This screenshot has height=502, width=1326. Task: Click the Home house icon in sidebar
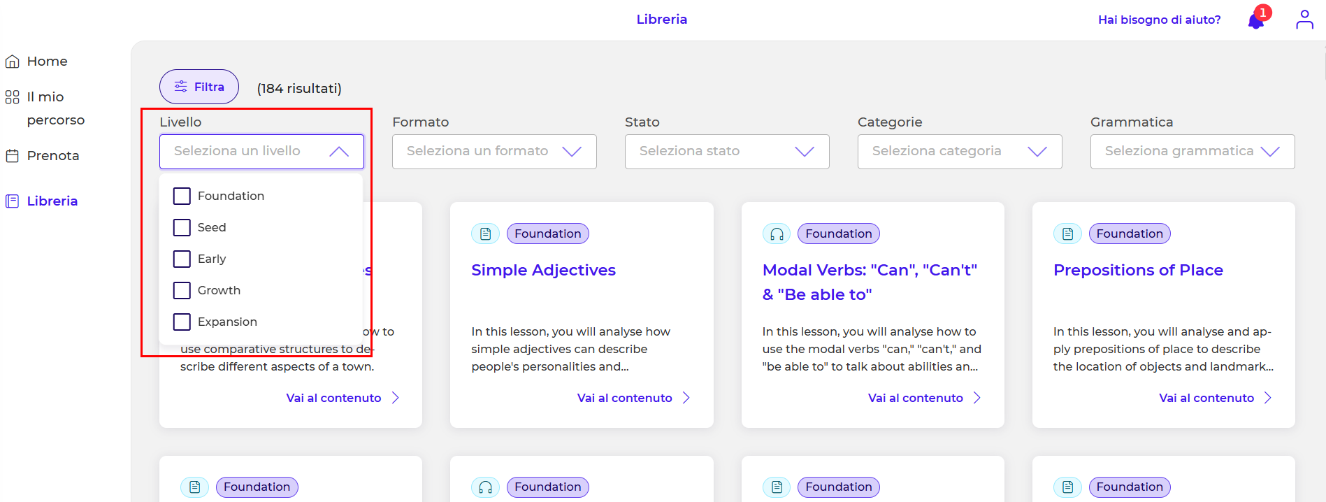12,62
